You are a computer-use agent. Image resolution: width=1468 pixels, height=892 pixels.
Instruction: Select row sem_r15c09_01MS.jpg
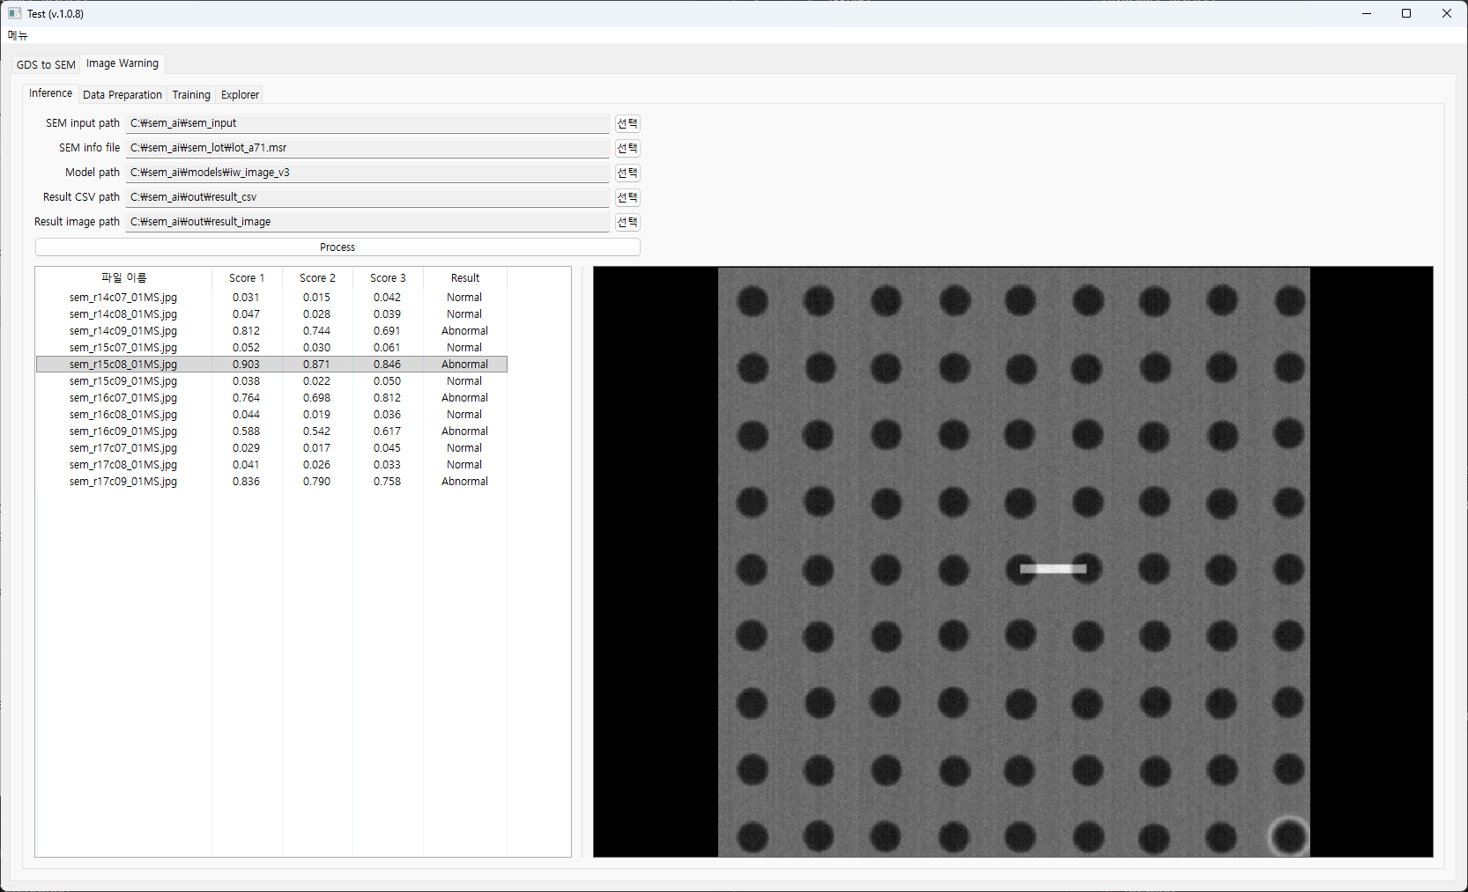(x=271, y=381)
